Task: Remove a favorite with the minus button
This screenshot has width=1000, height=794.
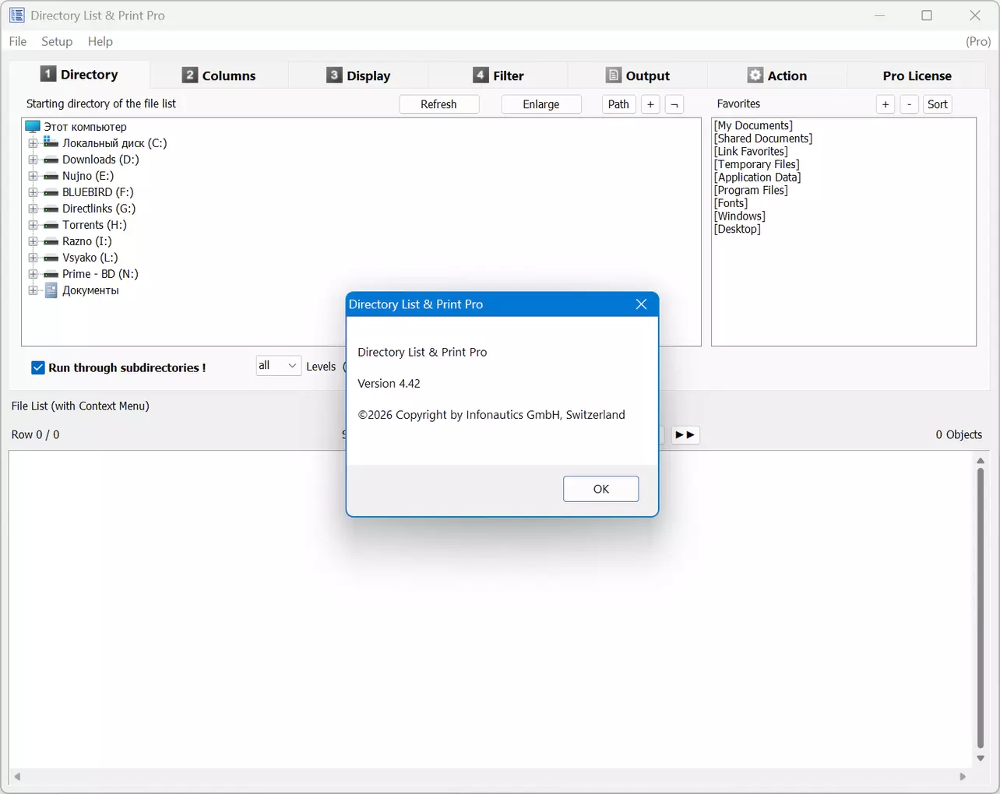Action: point(909,104)
